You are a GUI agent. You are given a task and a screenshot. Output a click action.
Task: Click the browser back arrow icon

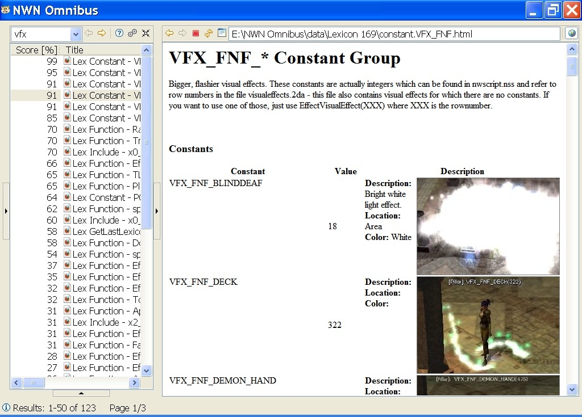[x=169, y=33]
